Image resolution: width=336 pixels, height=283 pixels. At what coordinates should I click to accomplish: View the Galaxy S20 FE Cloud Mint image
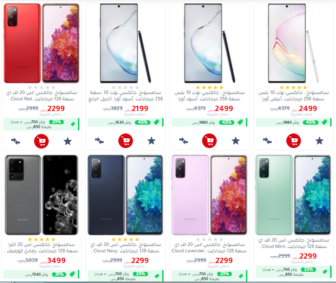[x=293, y=195]
